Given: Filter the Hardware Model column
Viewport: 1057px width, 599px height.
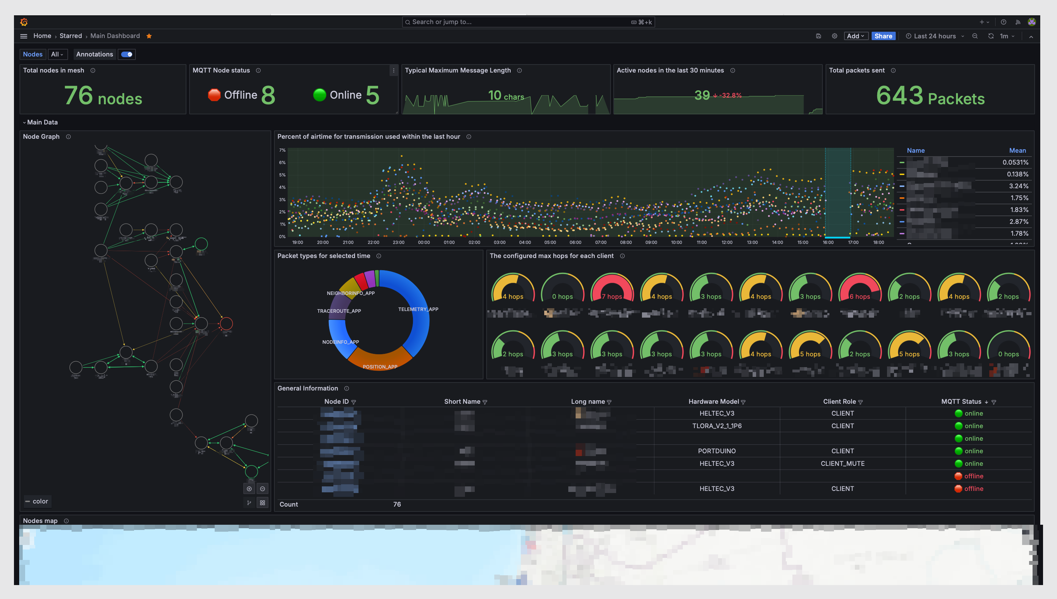Looking at the screenshot, I should pos(743,402).
